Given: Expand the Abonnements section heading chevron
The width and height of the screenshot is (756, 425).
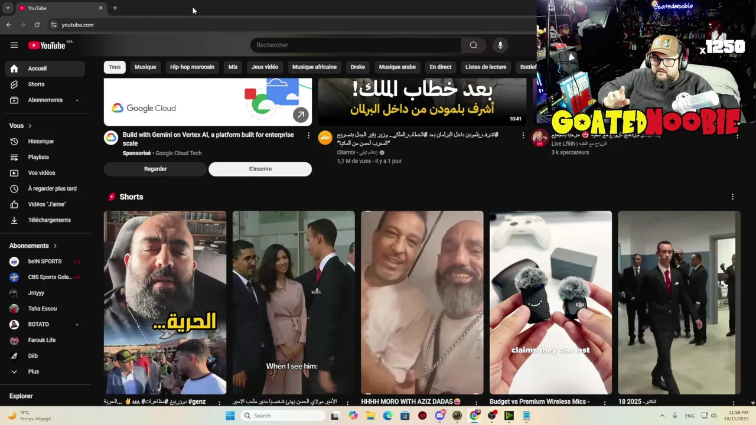Looking at the screenshot, I should 55,246.
